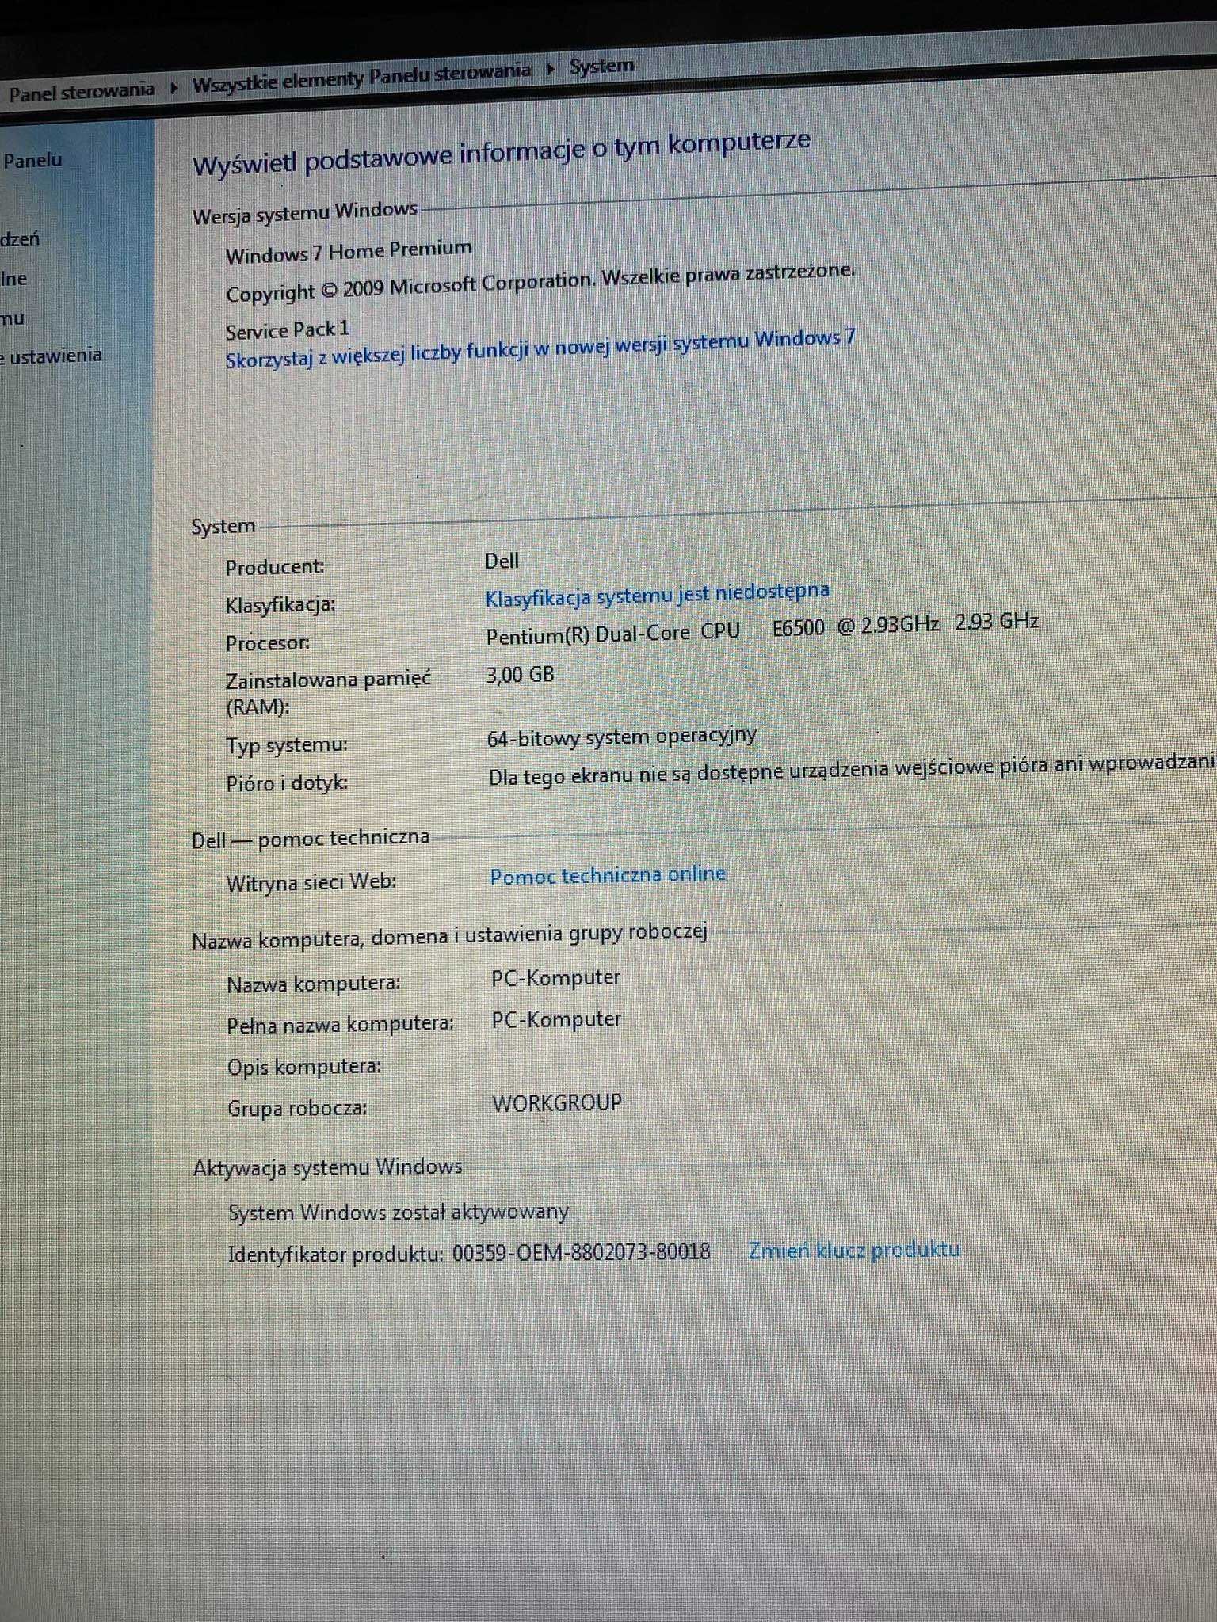
Task: Open the 'Pomoc techniczna online' link
Action: click(x=608, y=875)
